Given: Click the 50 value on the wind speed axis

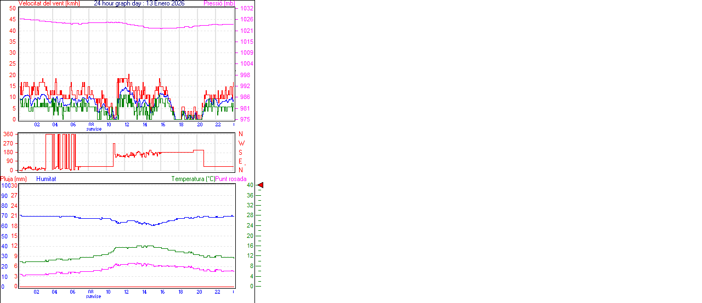Looking at the screenshot, I should click(x=13, y=9).
